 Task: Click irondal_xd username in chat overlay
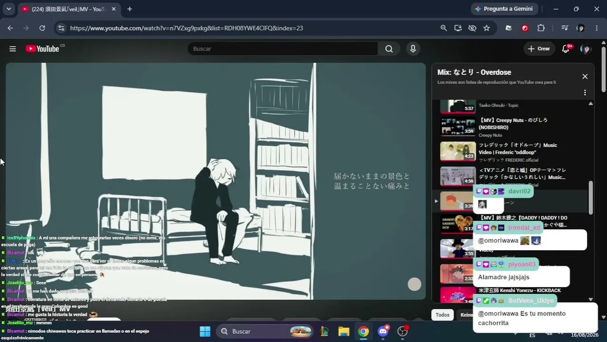click(524, 228)
